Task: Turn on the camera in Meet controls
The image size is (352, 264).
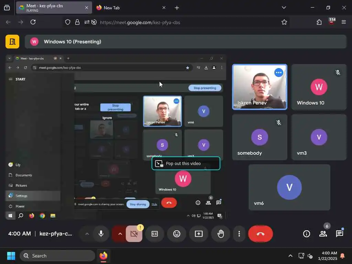Action: [x=134, y=234]
